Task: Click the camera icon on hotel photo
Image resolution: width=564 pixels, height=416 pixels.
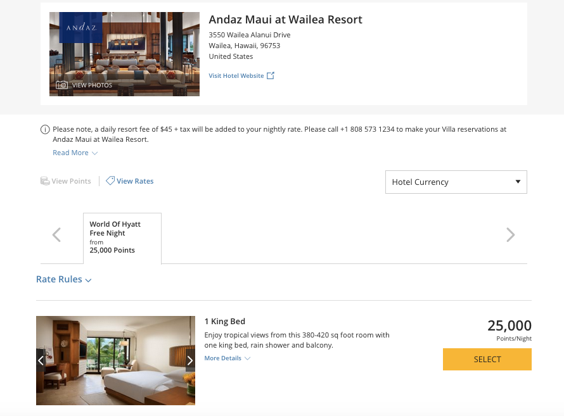Action: pyautogui.click(x=61, y=85)
